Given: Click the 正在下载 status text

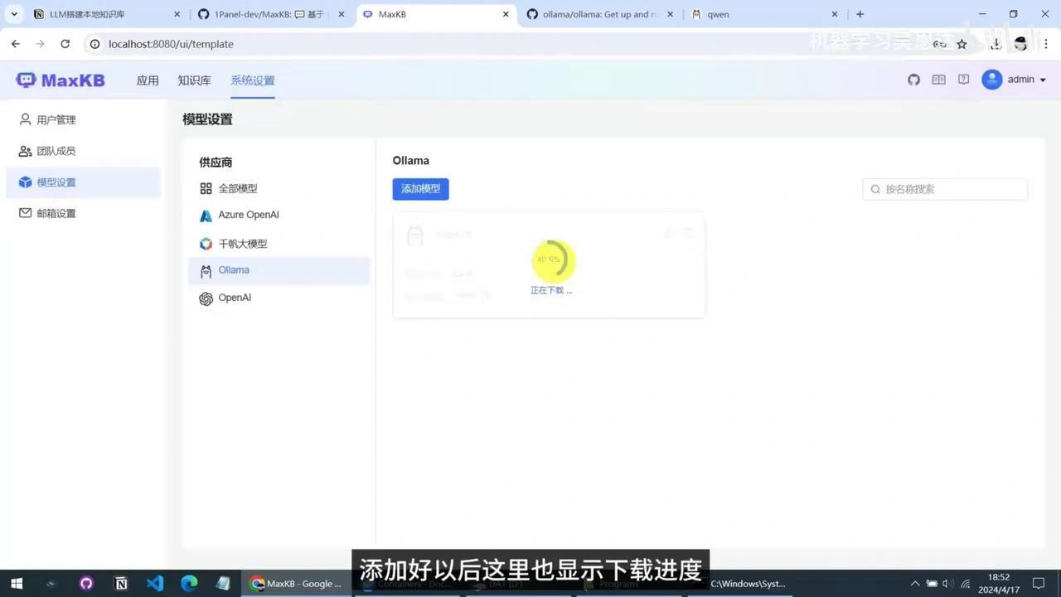Looking at the screenshot, I should pos(551,290).
